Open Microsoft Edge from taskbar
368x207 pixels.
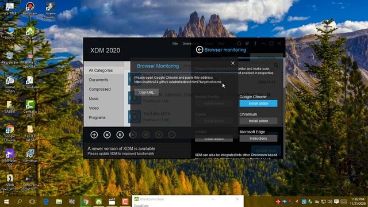[x=46, y=202]
